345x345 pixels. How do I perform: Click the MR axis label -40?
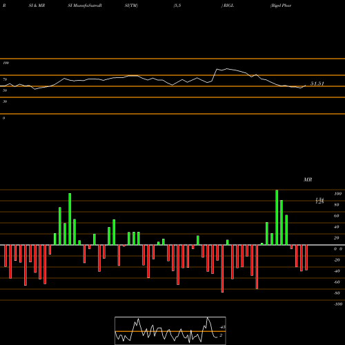coord(337,271)
